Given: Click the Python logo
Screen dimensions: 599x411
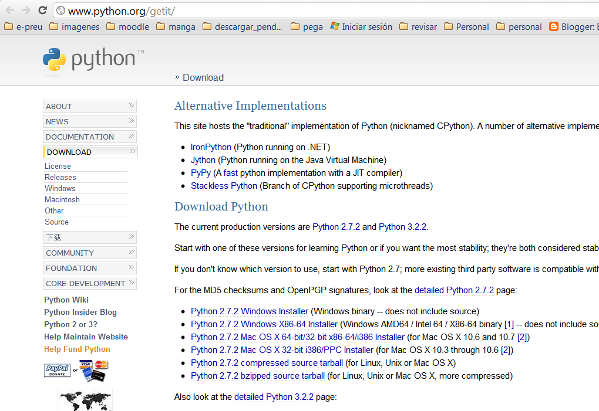Looking at the screenshot, I should (x=53, y=59).
